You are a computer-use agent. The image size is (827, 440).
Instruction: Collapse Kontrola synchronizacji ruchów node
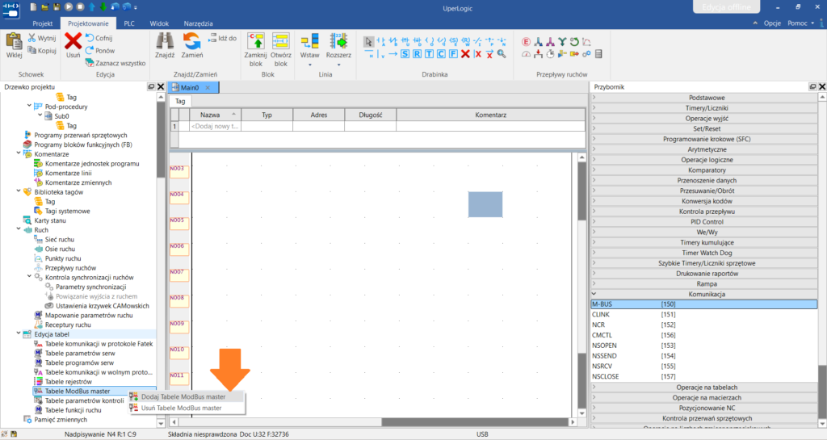[30, 277]
